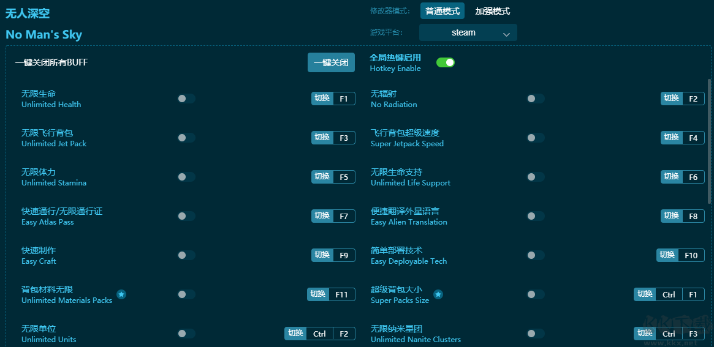Click the star icon beside Unlimited Materials Packs
This screenshot has width=714, height=347.
pyautogui.click(x=121, y=294)
